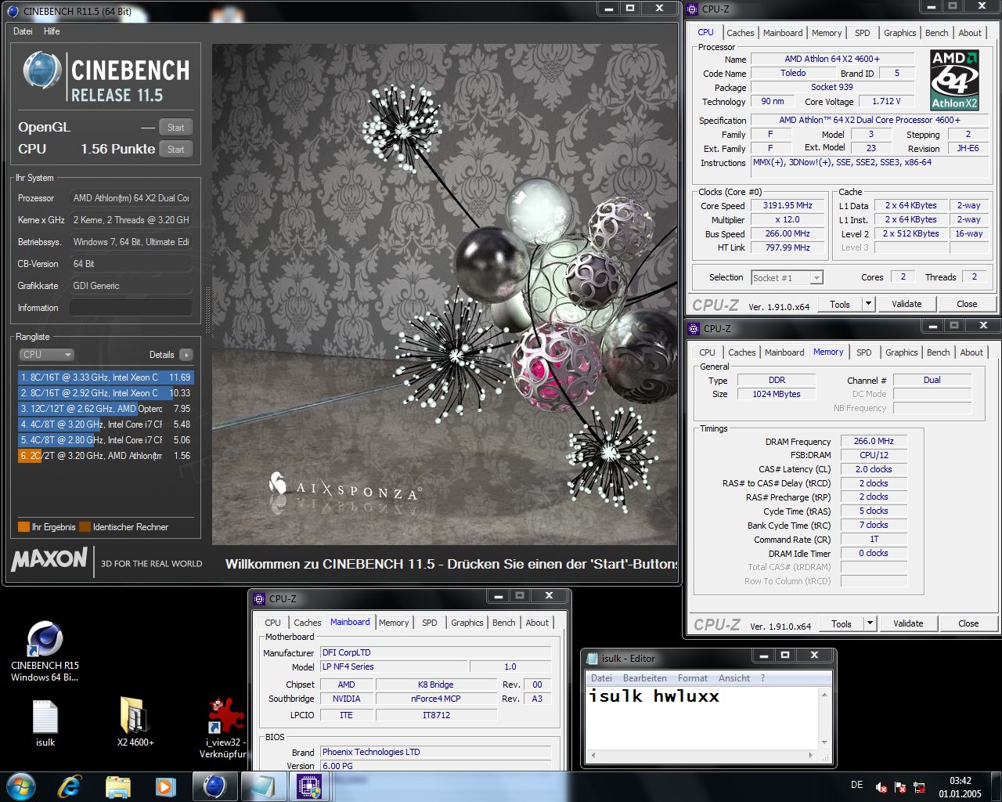Open the CPU ranking type dropdown
Image resolution: width=1002 pixels, height=802 pixels.
point(46,355)
